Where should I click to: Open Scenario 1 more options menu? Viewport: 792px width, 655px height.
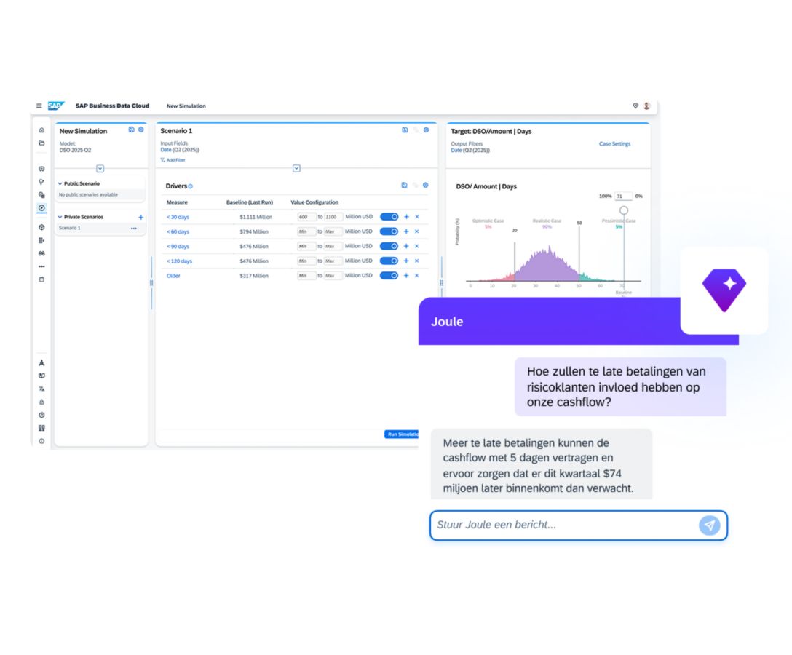click(x=133, y=229)
